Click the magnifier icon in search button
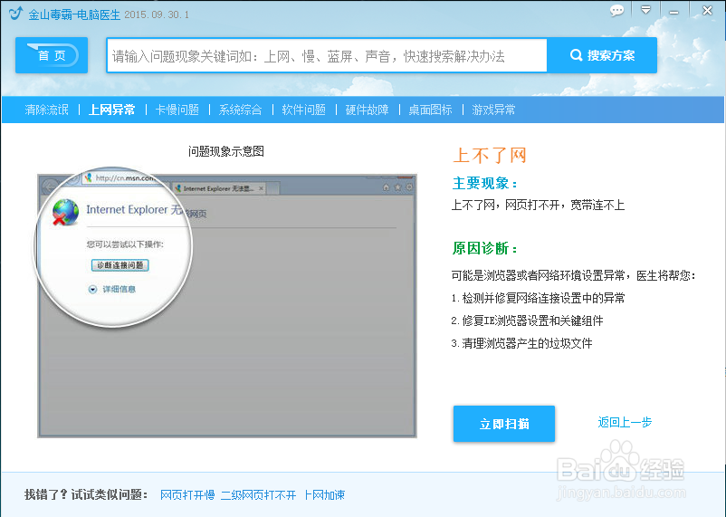 point(576,55)
